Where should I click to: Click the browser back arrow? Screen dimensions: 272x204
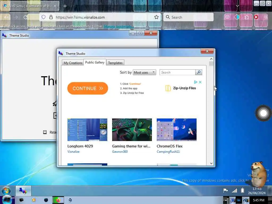pyautogui.click(x=6, y=17)
